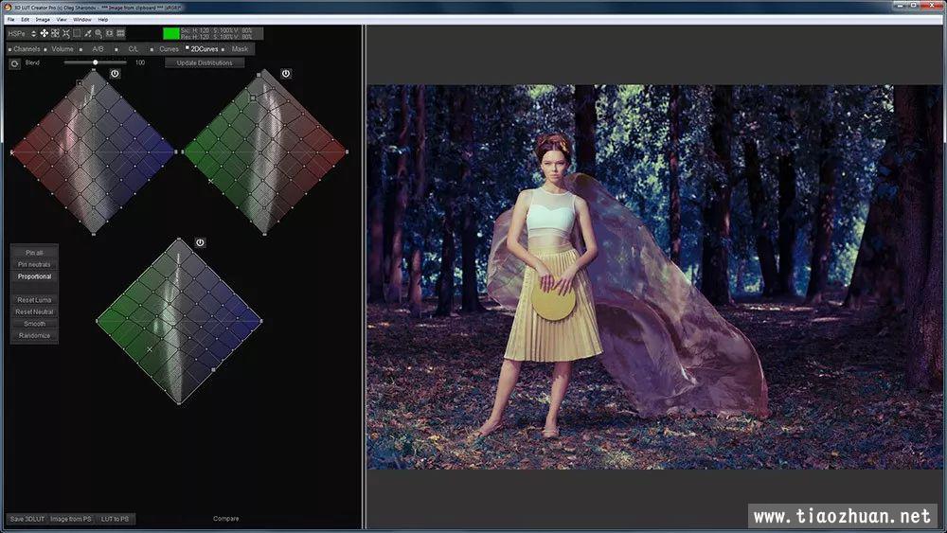Switch to the Curves tab
This screenshot has height=533, width=947.
pos(169,49)
